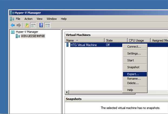
Task: Open the View menu
Action: [39, 19]
